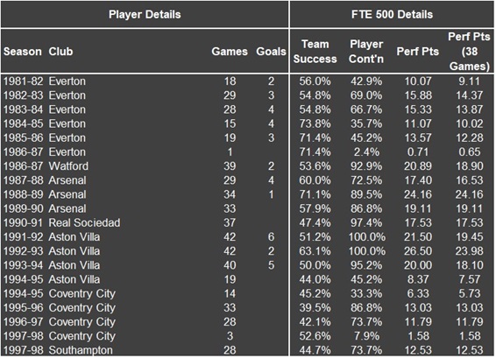Select the Player Cont'n column header

tap(366, 52)
